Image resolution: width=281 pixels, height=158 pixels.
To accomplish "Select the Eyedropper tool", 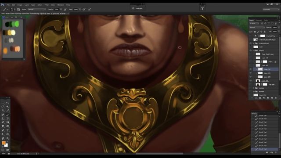I will click(x=7, y=111).
